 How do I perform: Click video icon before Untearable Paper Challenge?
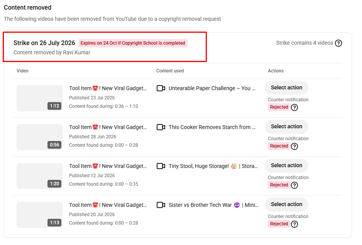[161, 88]
